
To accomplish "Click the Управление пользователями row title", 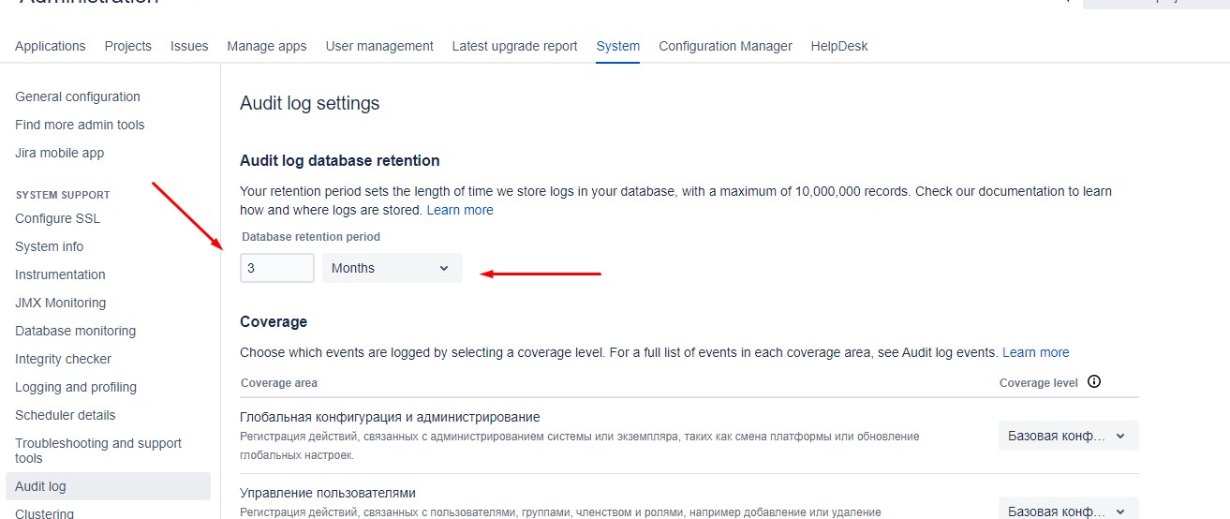I will click(x=328, y=493).
